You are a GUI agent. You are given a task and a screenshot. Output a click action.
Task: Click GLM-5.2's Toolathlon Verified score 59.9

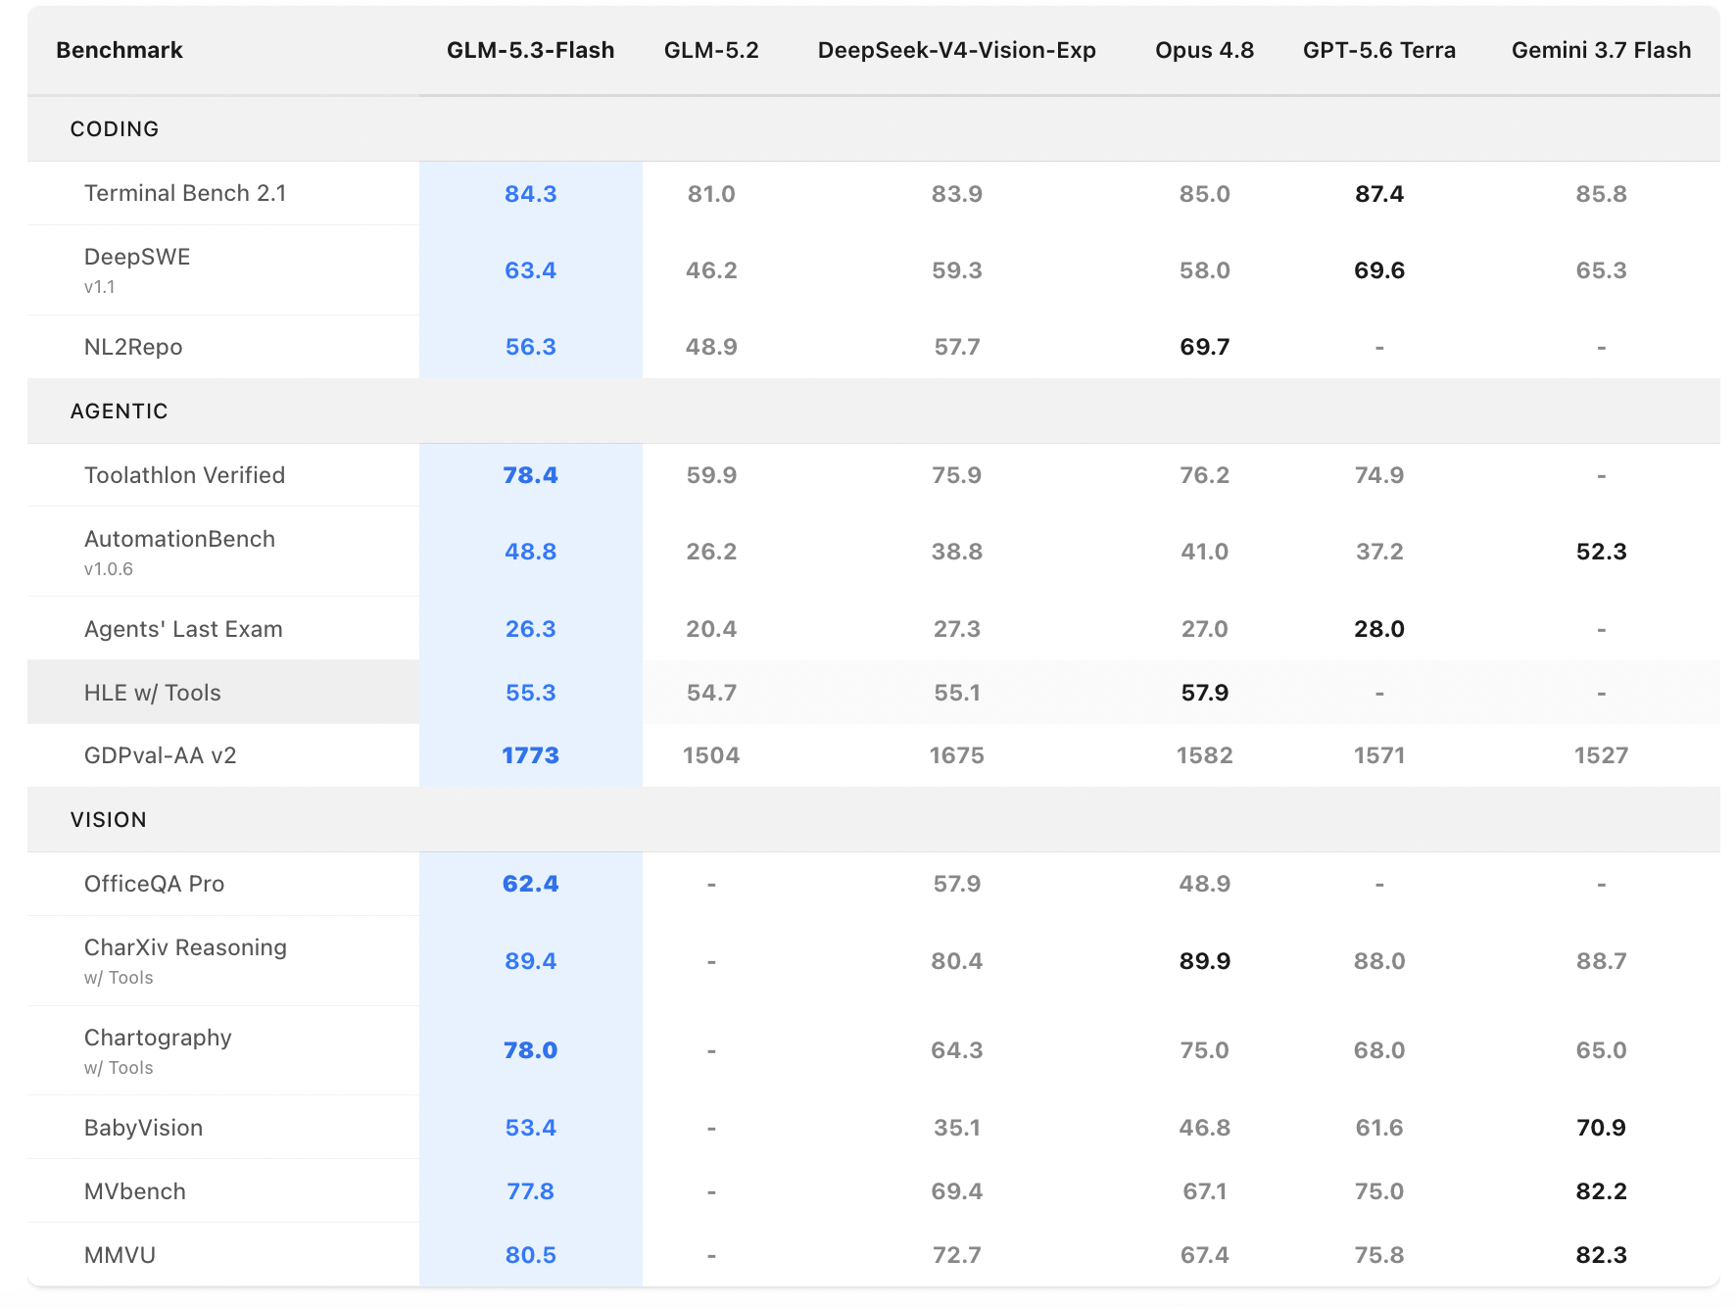click(711, 475)
